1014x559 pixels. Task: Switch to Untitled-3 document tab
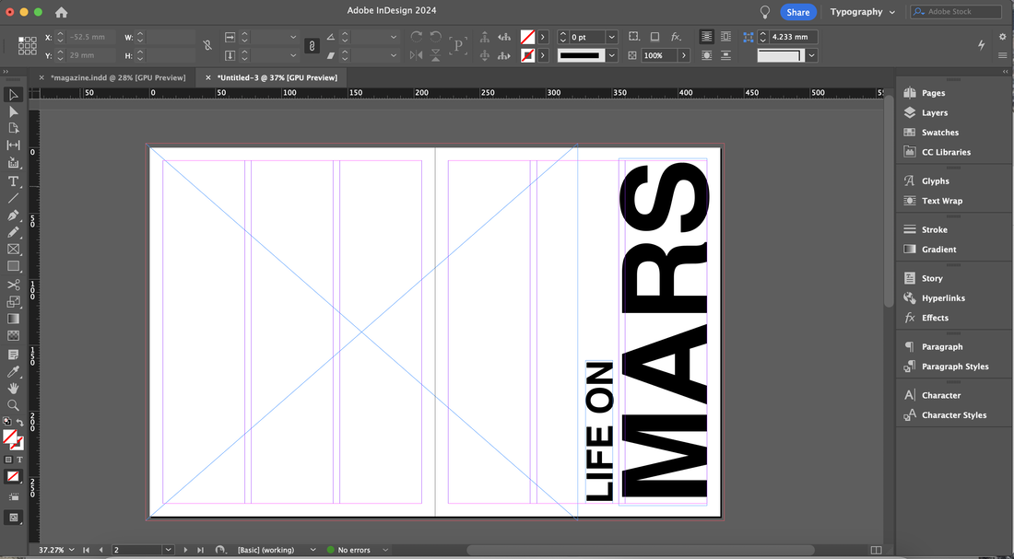click(277, 77)
